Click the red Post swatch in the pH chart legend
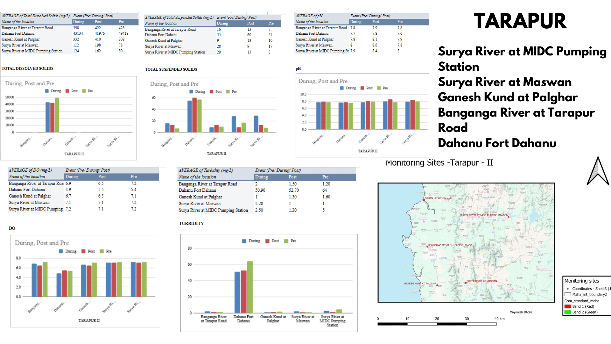 362,88
